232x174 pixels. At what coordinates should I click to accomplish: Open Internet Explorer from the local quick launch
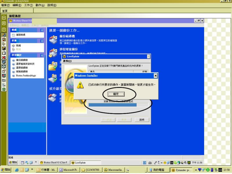[17, 170]
